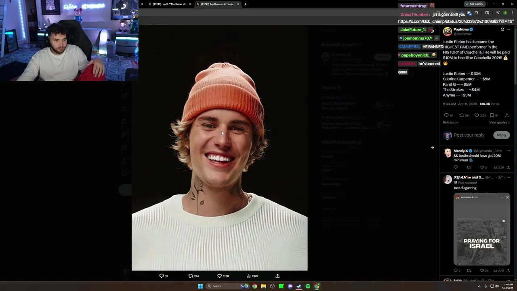Share the photo using the bottom share icon

coord(277,276)
